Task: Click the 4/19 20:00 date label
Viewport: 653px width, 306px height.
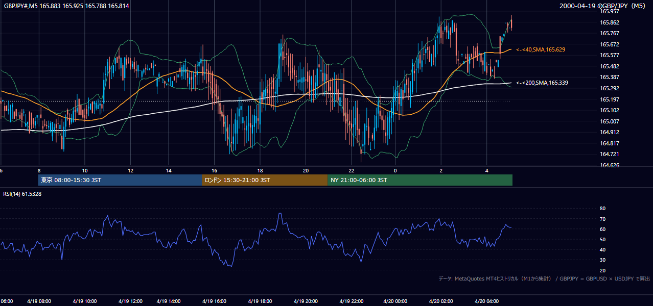Action: pos(306,301)
